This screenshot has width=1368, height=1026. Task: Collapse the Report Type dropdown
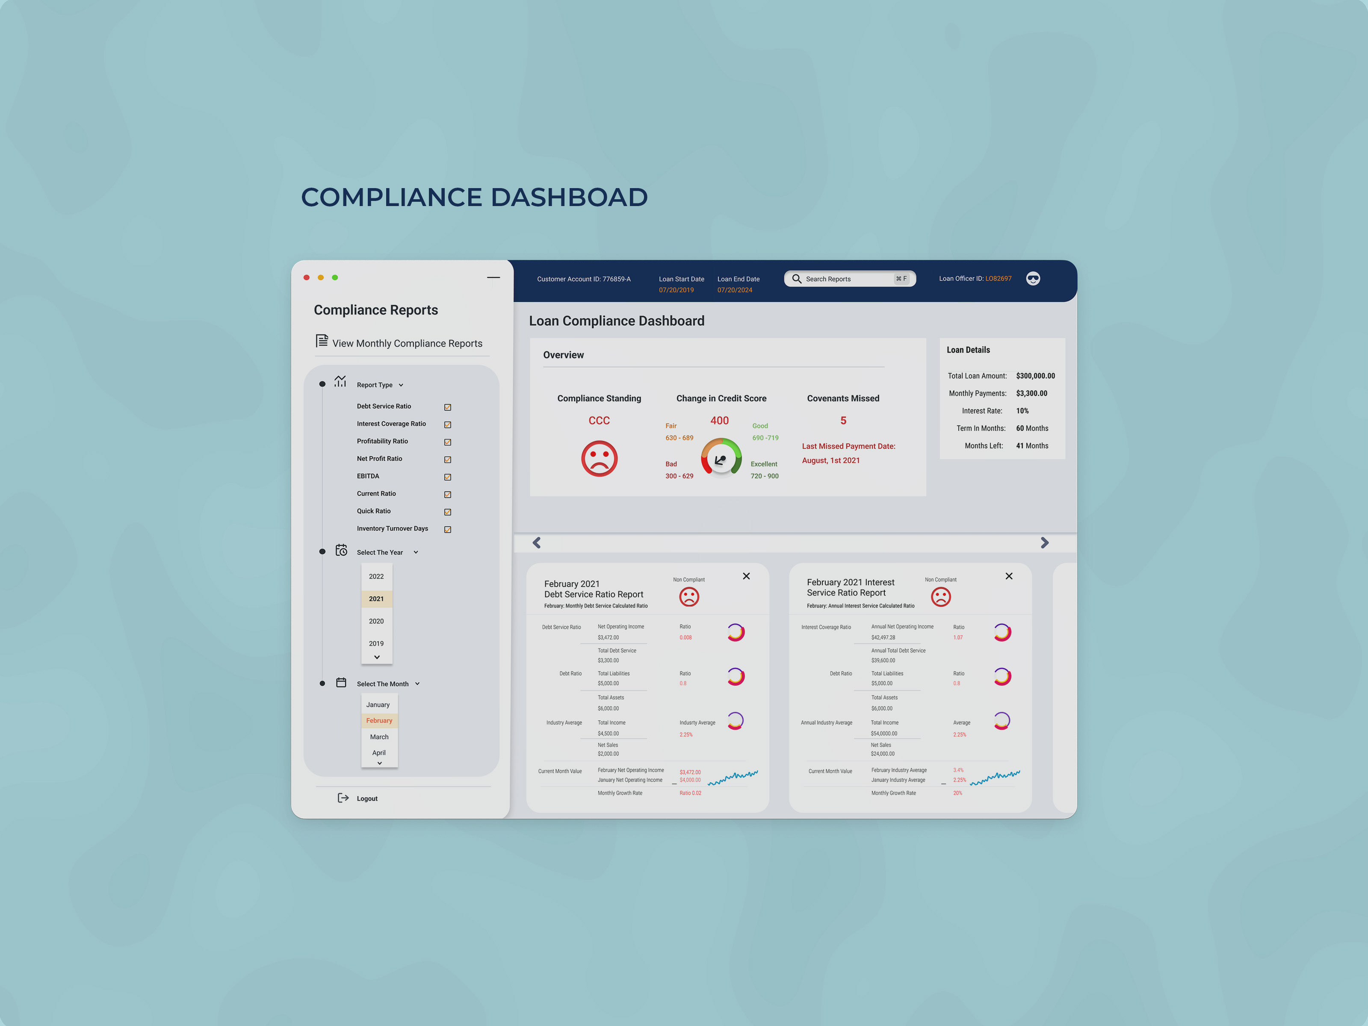(x=401, y=385)
